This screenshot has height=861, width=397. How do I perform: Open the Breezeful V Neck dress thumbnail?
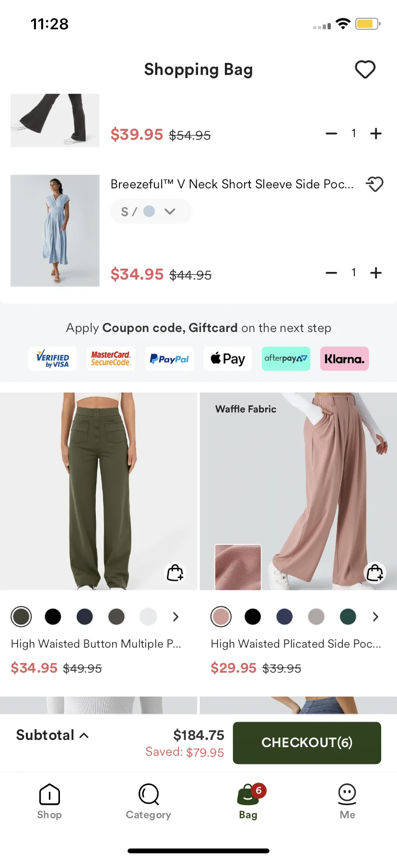point(55,231)
